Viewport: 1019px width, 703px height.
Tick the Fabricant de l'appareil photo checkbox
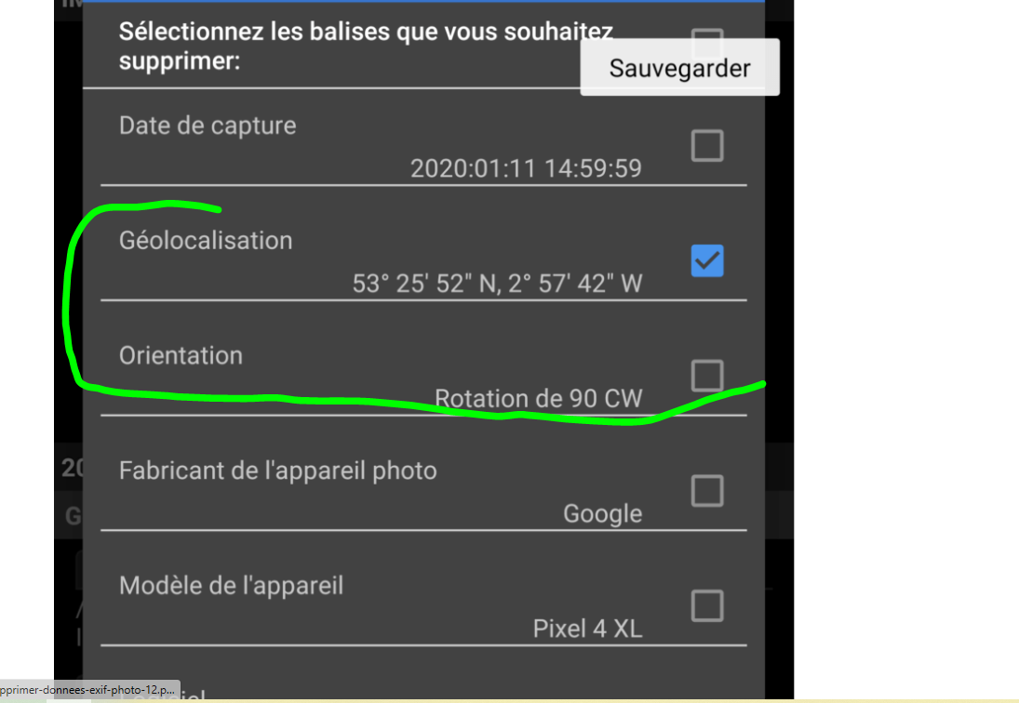(x=707, y=491)
